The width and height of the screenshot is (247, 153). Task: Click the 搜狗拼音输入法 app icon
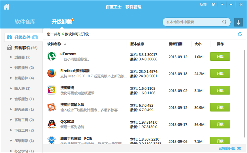[52, 107]
